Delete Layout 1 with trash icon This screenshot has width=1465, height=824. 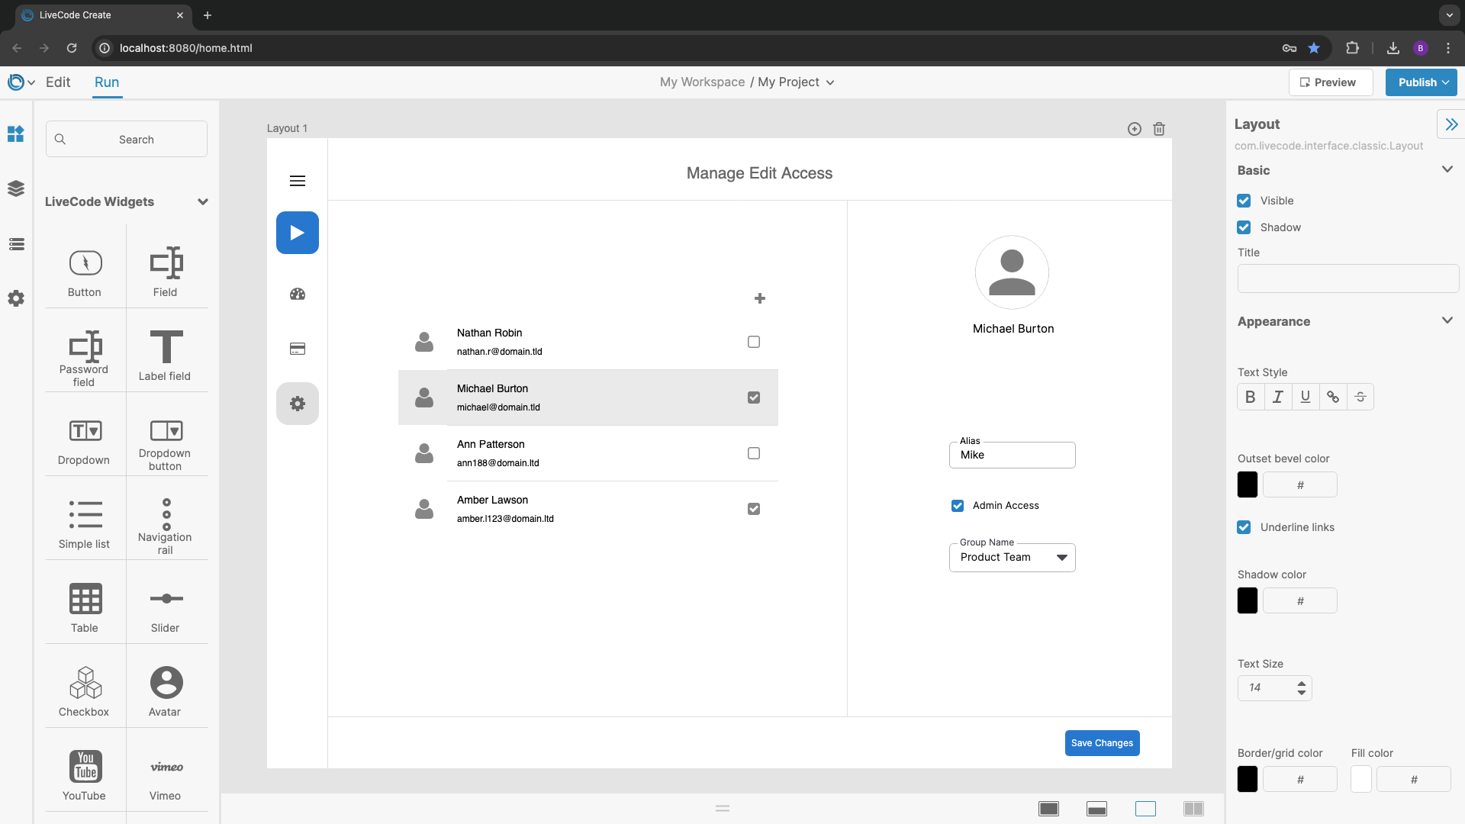[1159, 129]
